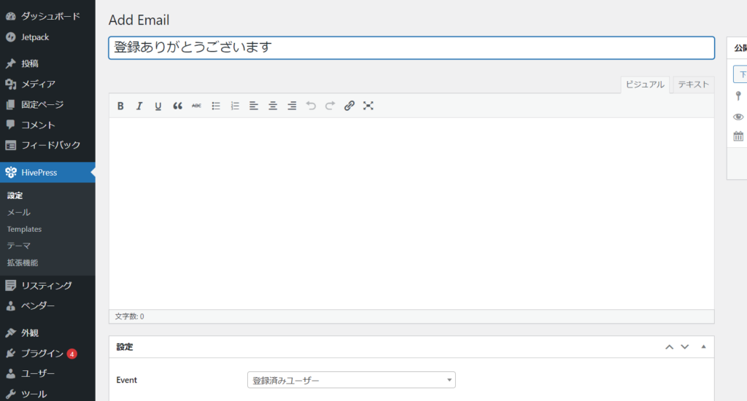Image resolution: width=747 pixels, height=401 pixels.
Task: Insert a blockquote using the quote icon
Action: [177, 106]
